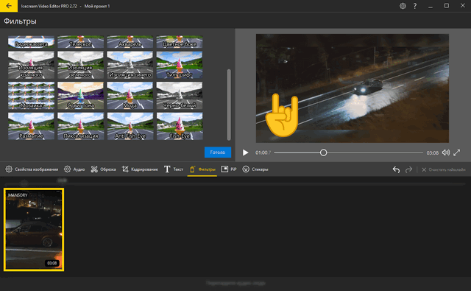Screen dimensions: 471x291
Task: Select the Фильтры tab
Action: click(202, 169)
